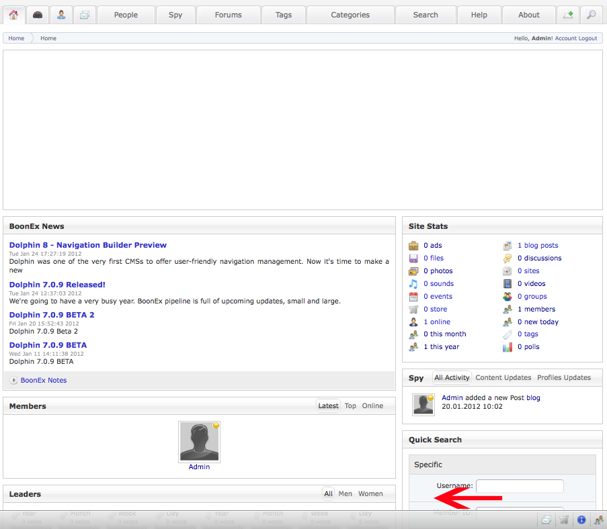Open the profile person icon tab

coord(61,15)
